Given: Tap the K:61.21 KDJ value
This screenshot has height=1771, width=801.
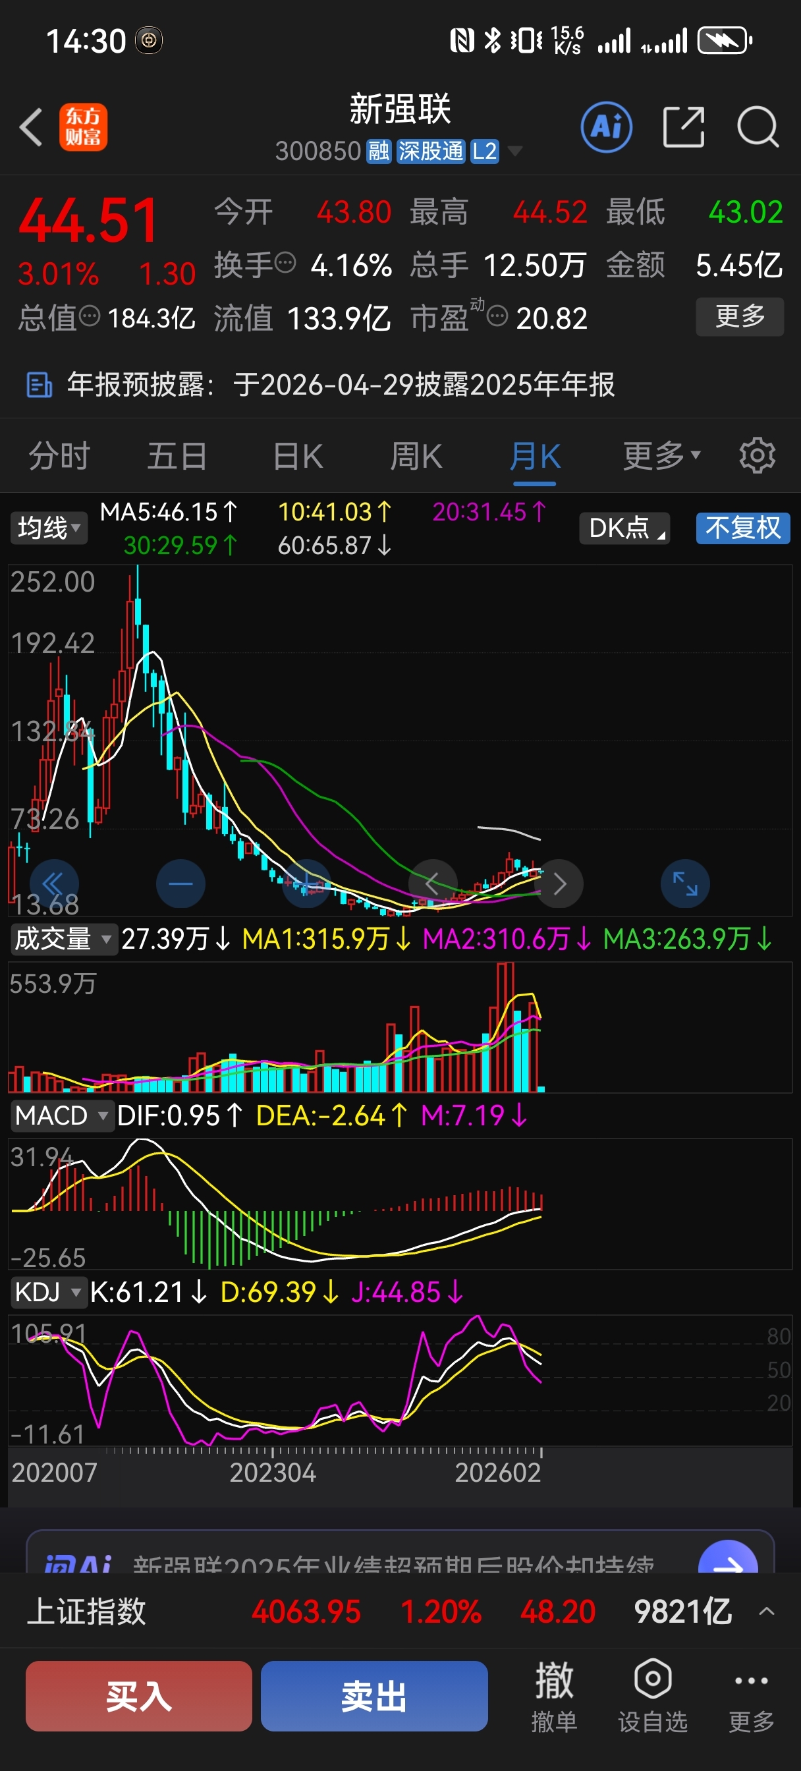Looking at the screenshot, I should point(148,1292).
